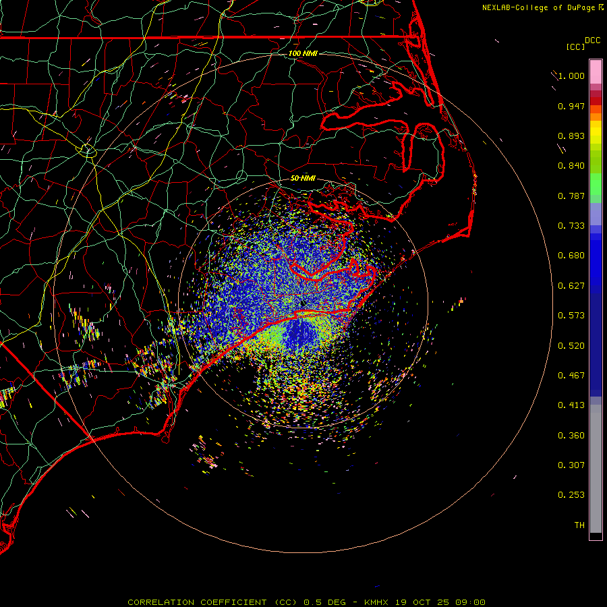Select the 0.947 scale value
This screenshot has width=607, height=607.
(571, 106)
